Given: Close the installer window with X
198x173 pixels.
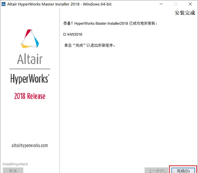Looking at the screenshot, I should [190, 4].
